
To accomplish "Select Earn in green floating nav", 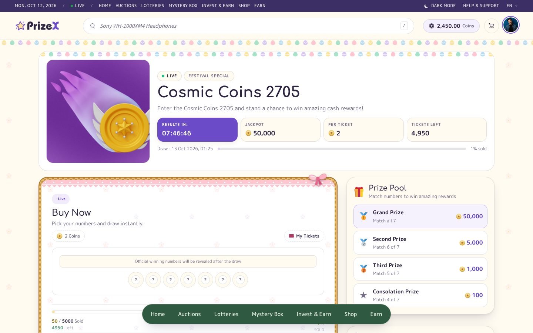I will [376, 314].
